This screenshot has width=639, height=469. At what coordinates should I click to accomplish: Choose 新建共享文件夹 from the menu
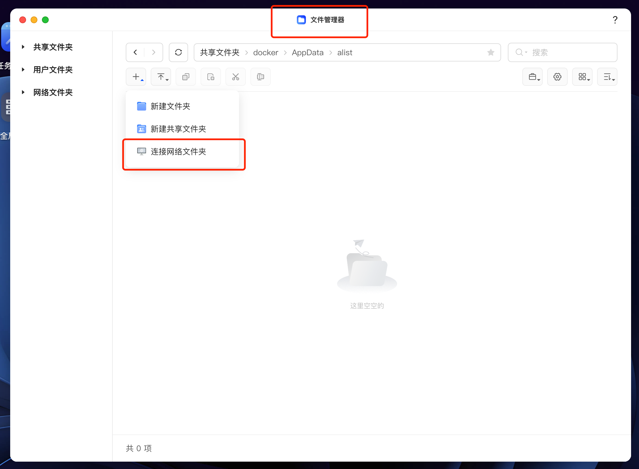(x=182, y=129)
